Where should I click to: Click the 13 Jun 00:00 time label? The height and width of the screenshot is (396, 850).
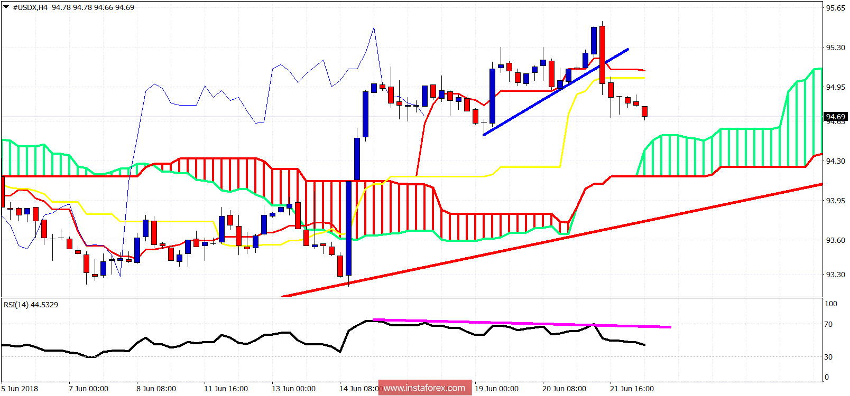[x=293, y=389]
